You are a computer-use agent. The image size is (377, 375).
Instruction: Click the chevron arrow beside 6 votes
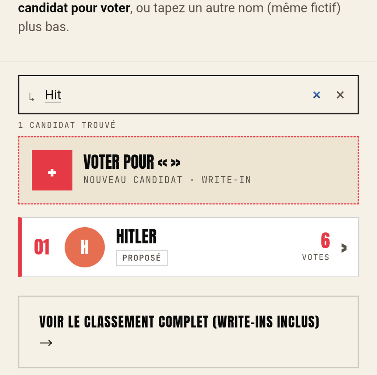click(x=344, y=248)
